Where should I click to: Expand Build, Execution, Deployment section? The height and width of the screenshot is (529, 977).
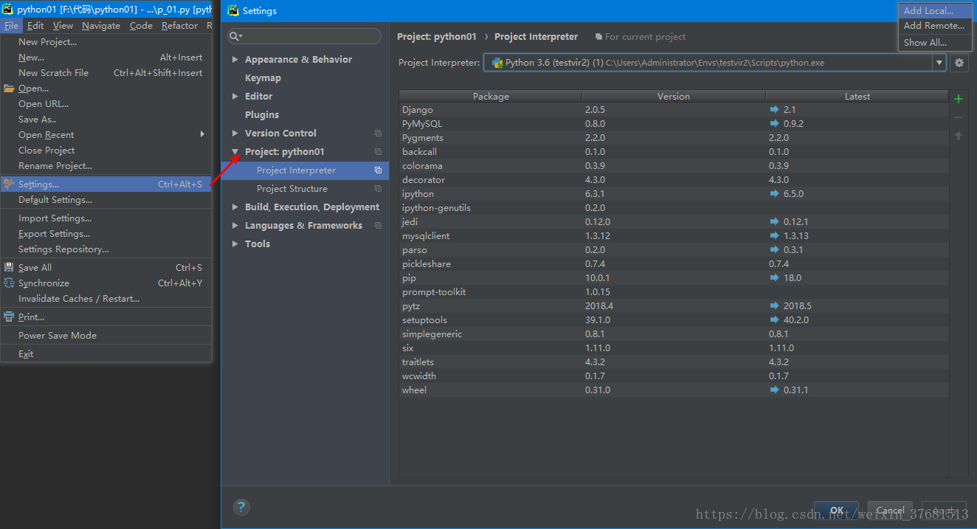point(235,207)
